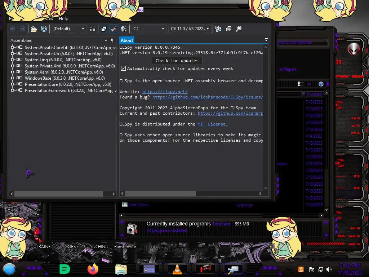Click the About pane scroll-up arrow
This screenshot has width=369, height=277.
(x=266, y=47)
